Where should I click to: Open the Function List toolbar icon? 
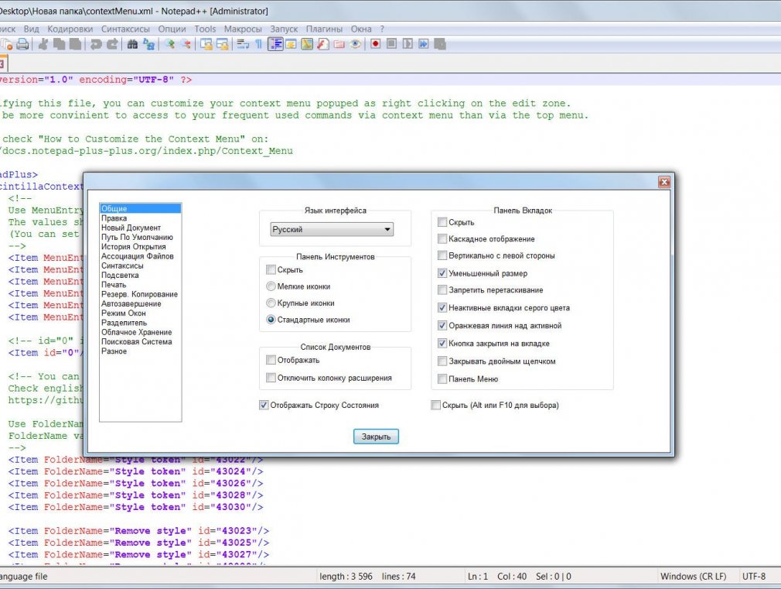pos(323,44)
